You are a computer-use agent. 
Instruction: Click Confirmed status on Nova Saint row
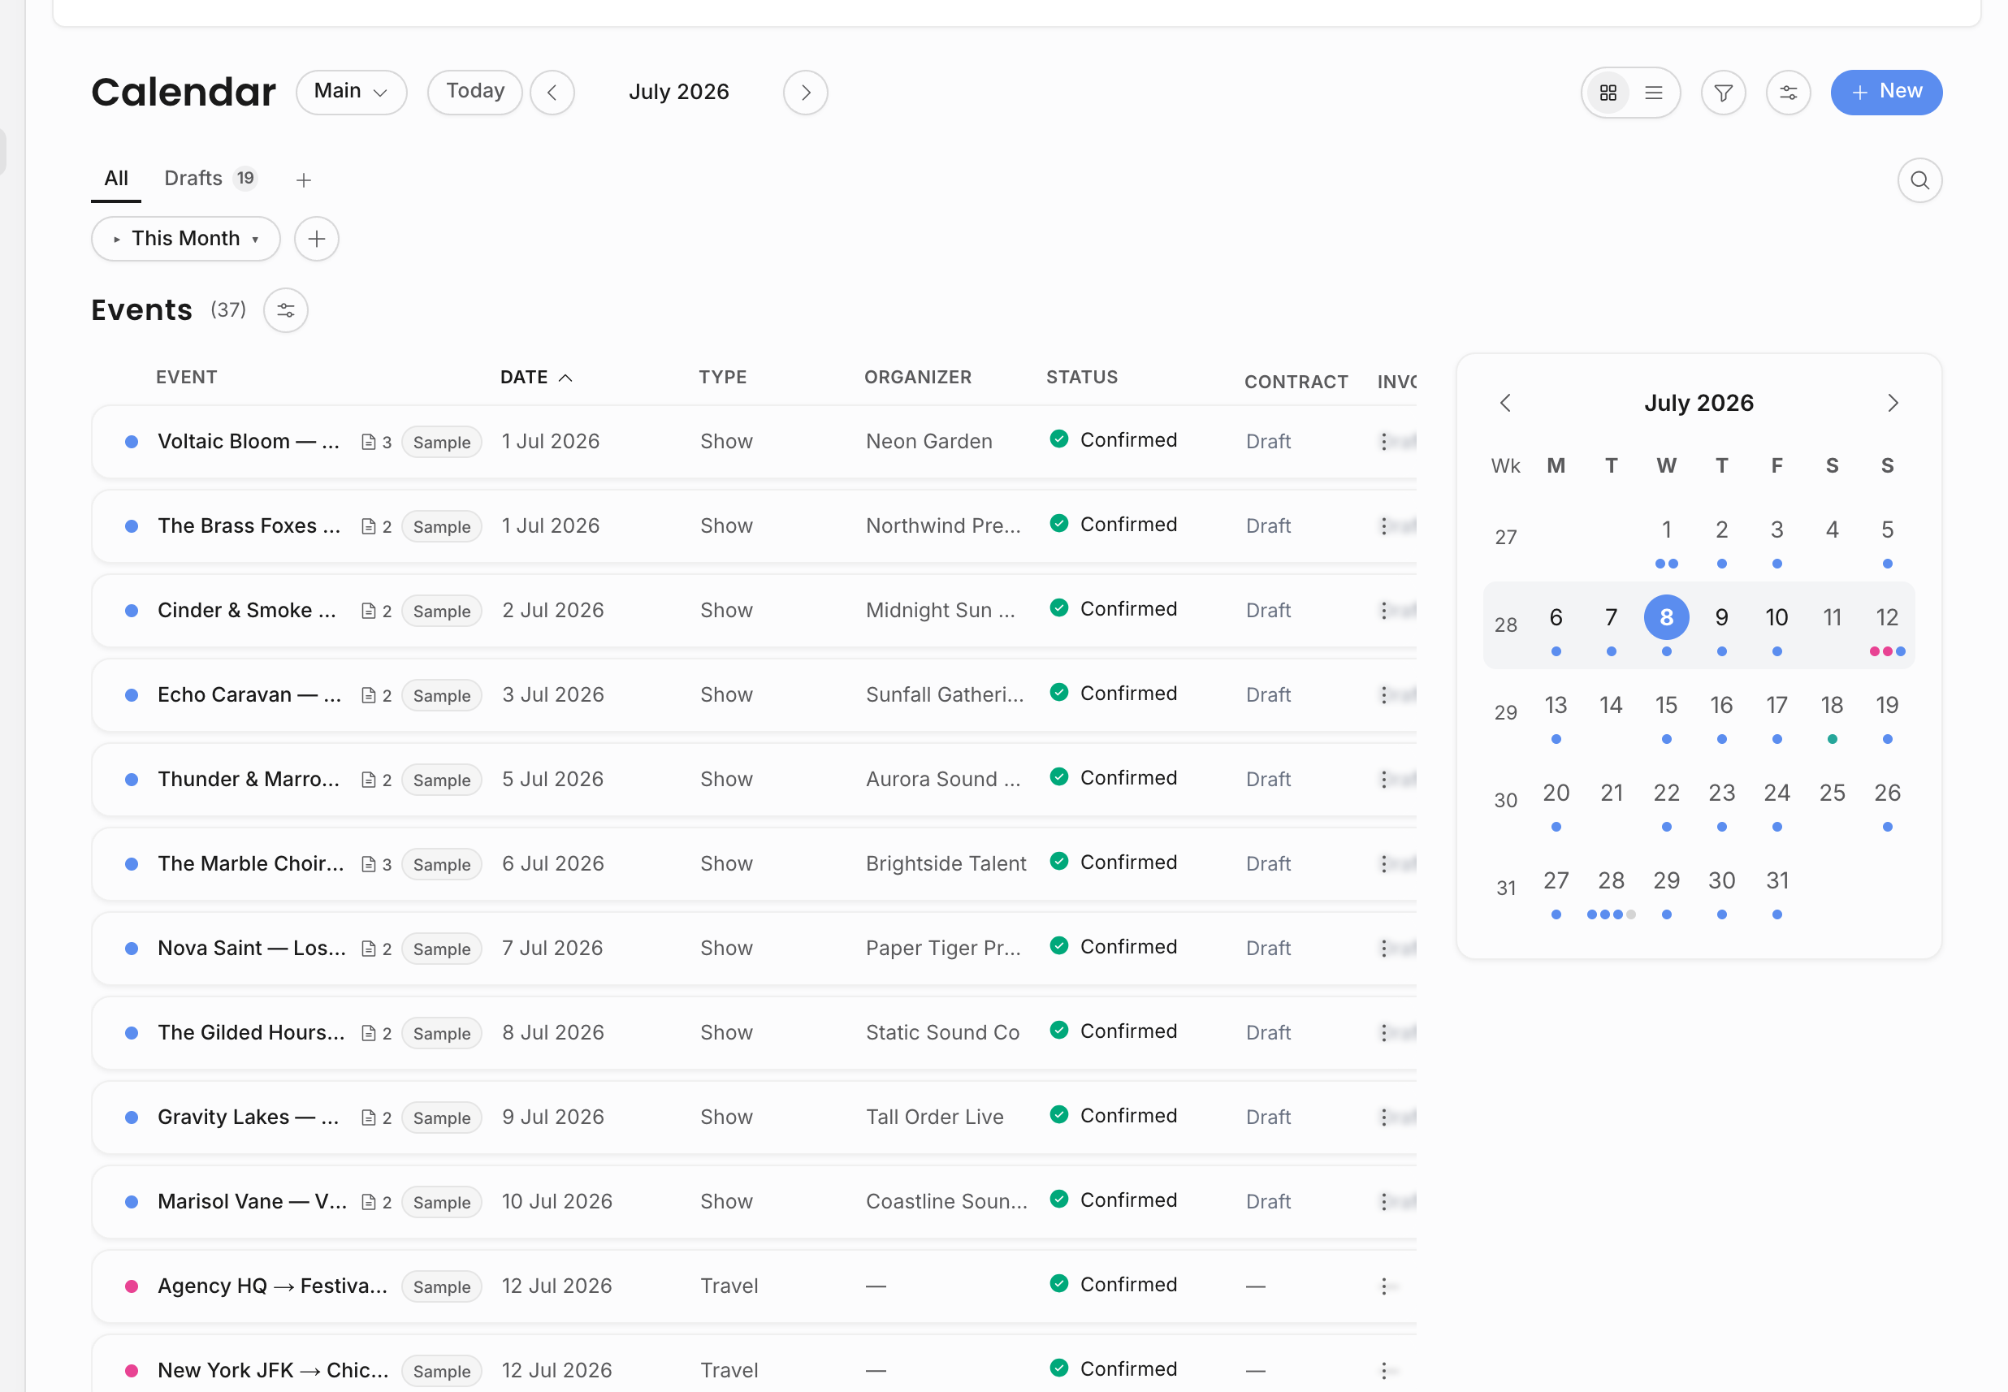(1113, 947)
